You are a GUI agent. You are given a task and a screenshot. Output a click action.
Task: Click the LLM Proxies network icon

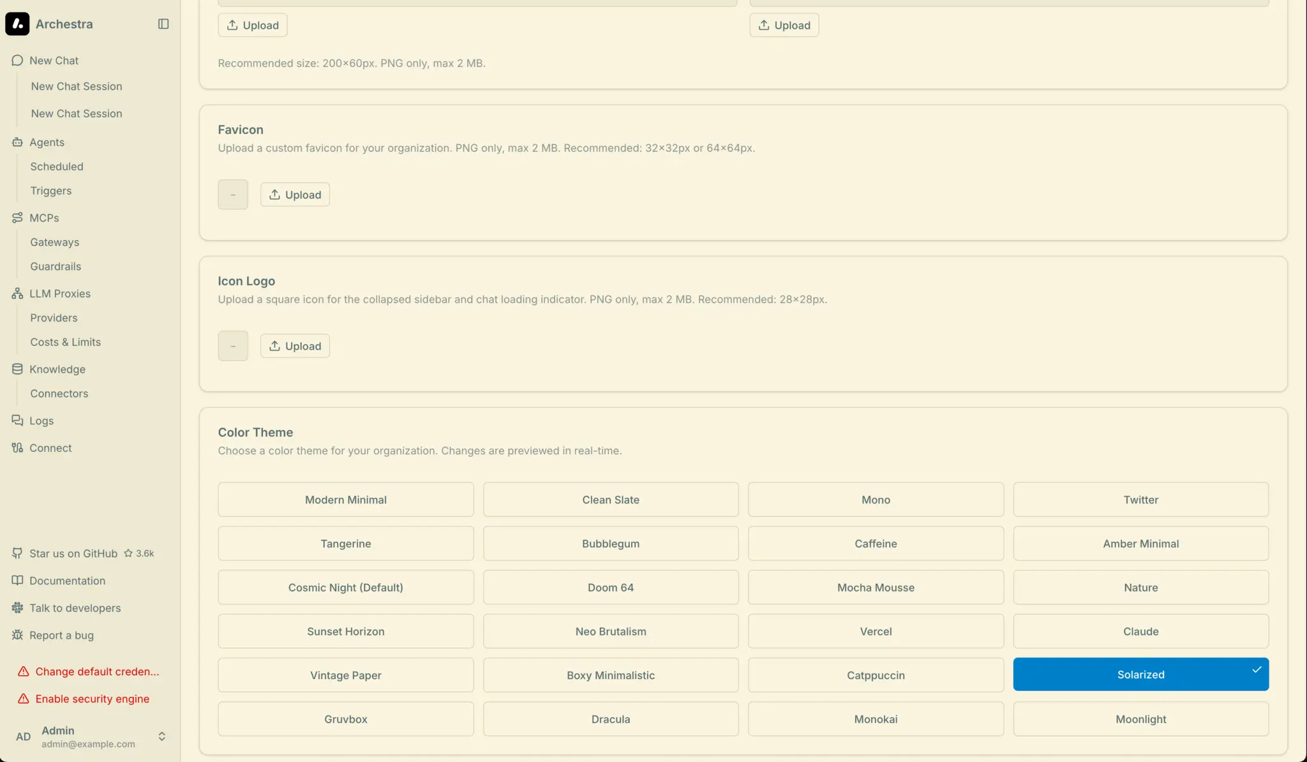click(17, 294)
